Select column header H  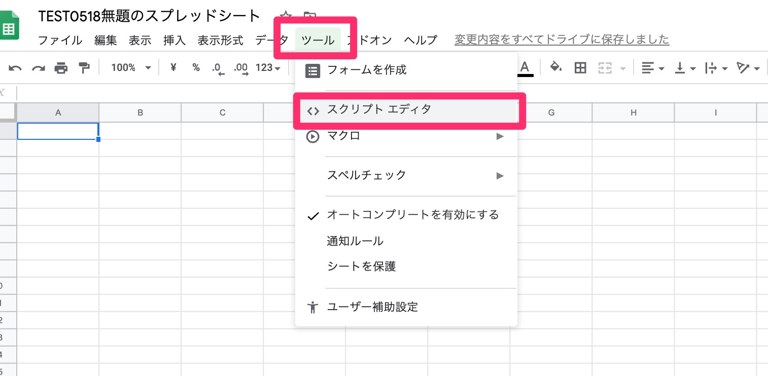pos(633,113)
